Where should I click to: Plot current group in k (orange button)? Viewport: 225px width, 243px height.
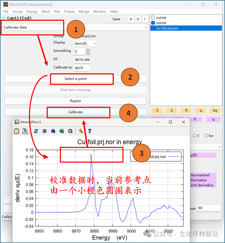pyautogui.click(x=172, y=110)
